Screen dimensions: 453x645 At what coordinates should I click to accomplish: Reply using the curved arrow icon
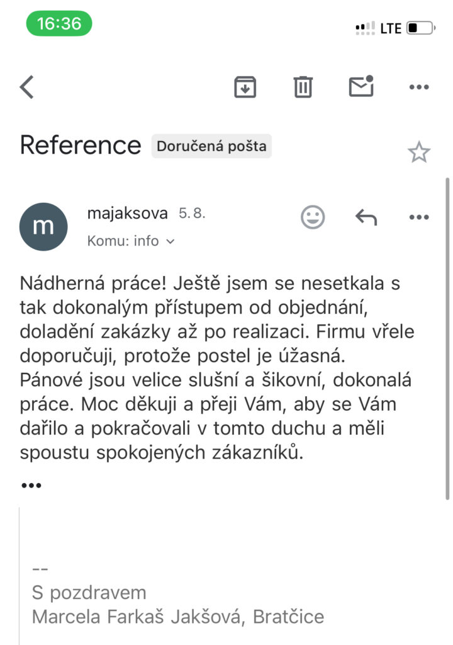(366, 217)
